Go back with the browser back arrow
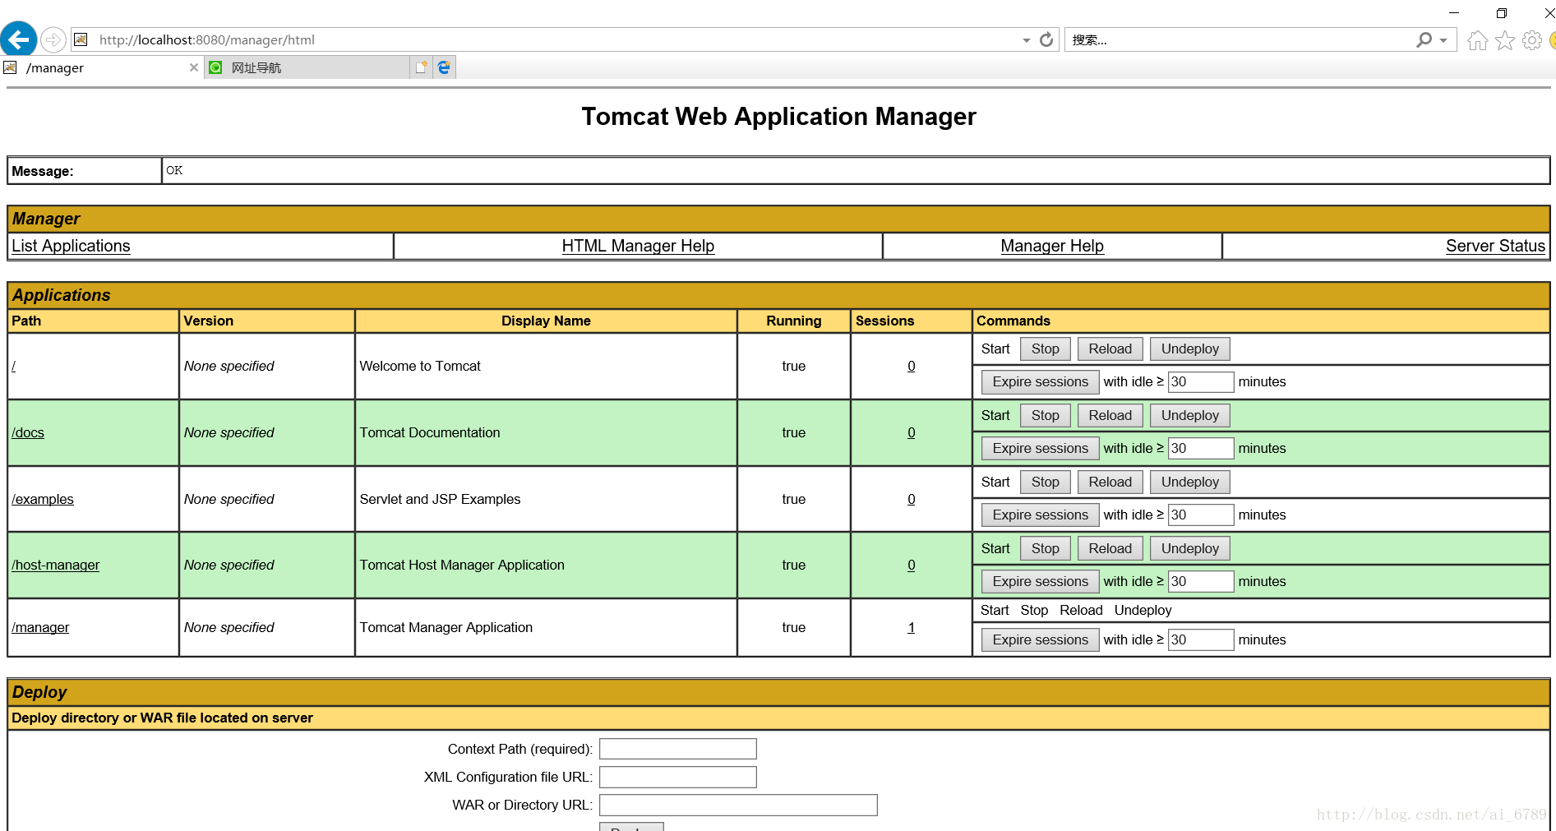The height and width of the screenshot is (831, 1556). tap(18, 39)
